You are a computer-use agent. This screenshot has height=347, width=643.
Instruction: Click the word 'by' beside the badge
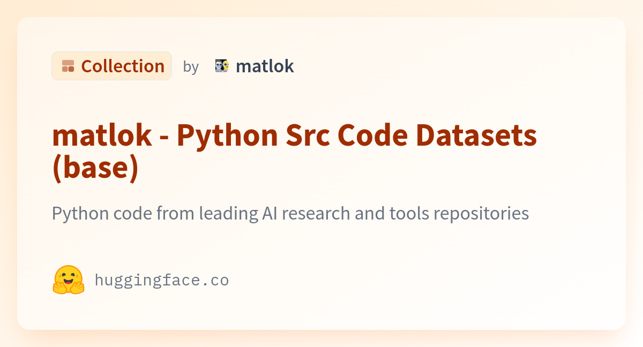coord(191,66)
